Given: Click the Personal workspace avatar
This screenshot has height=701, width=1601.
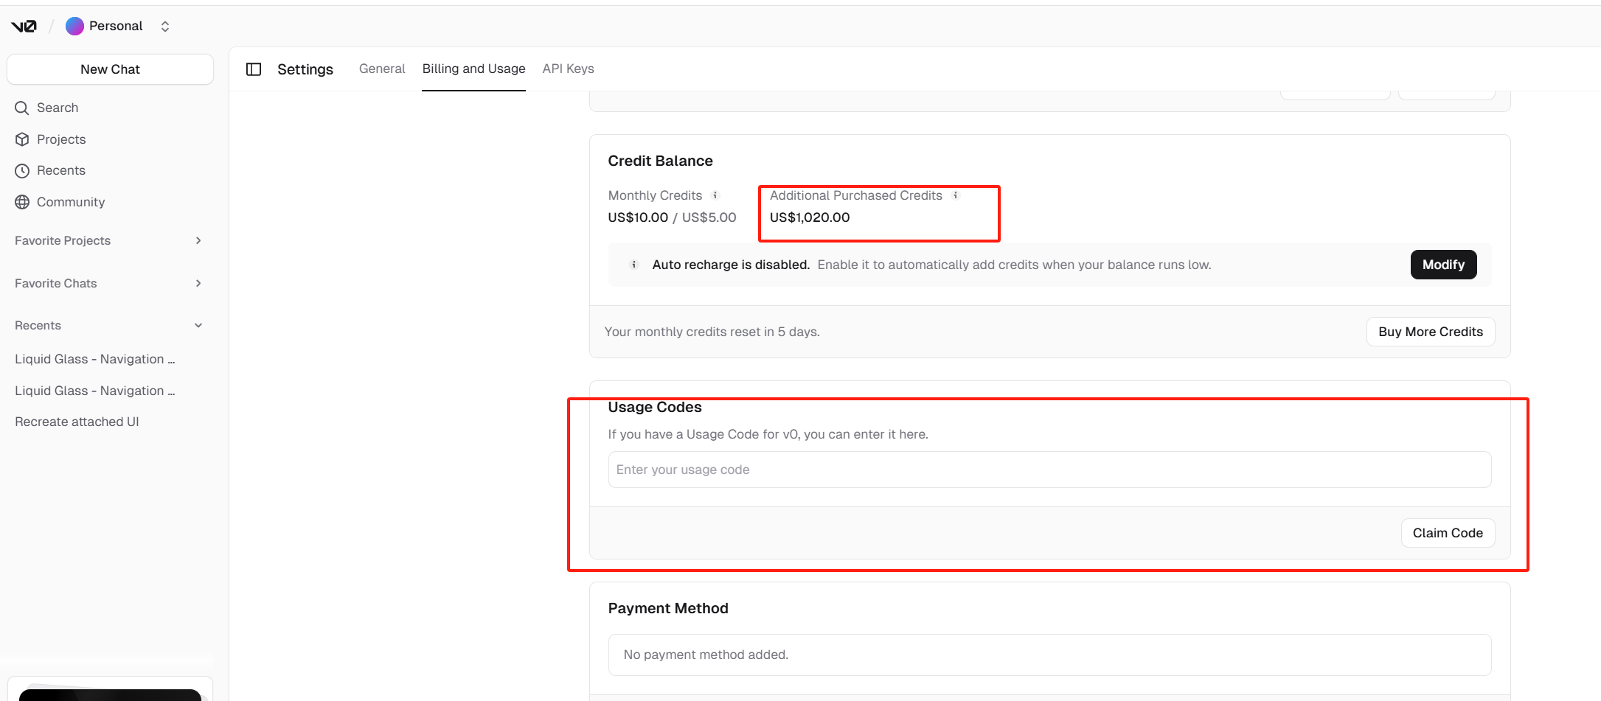Looking at the screenshot, I should point(74,27).
